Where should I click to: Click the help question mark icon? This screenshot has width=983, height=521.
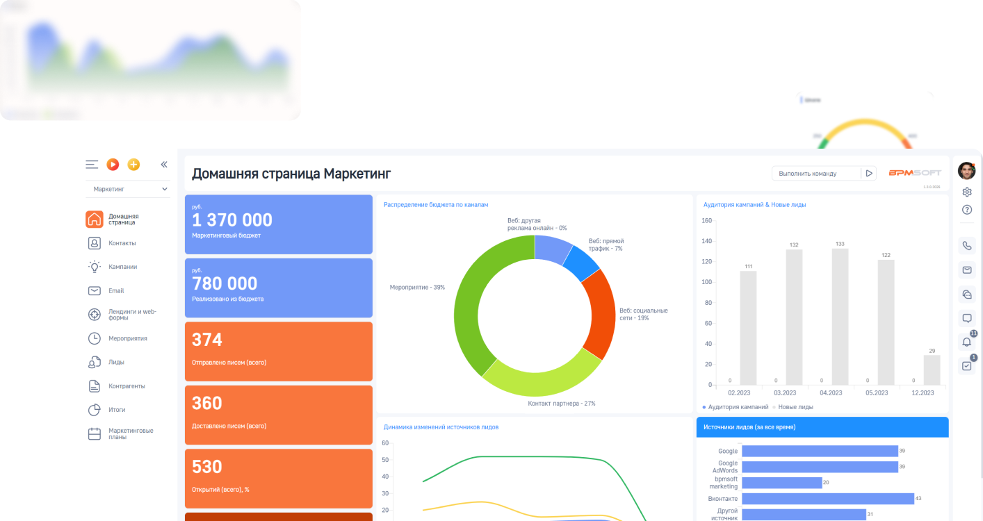(x=966, y=210)
